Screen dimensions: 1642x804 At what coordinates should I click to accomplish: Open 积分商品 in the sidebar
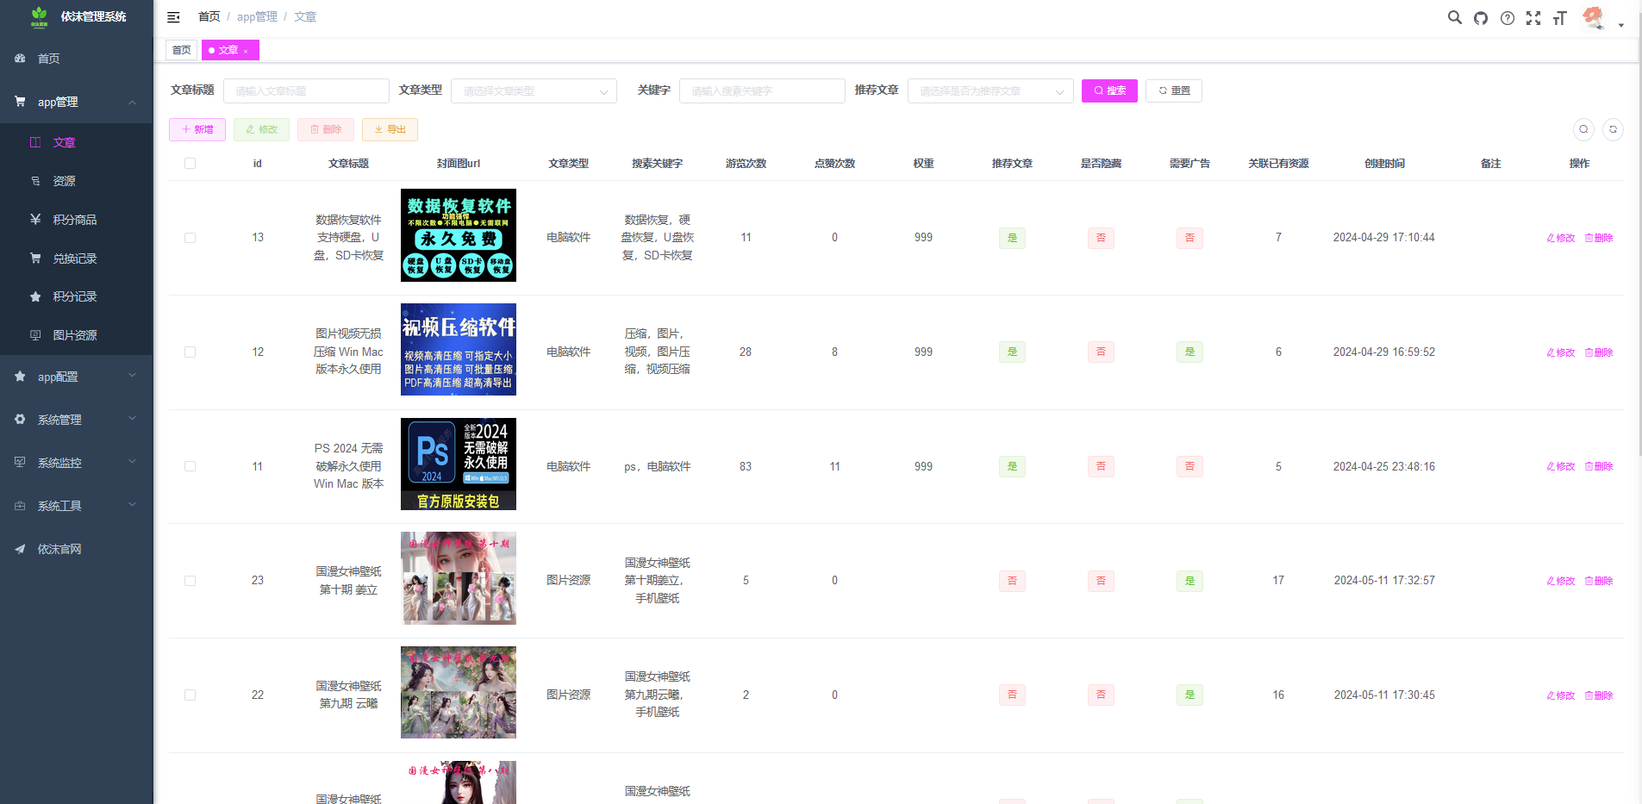[74, 220]
